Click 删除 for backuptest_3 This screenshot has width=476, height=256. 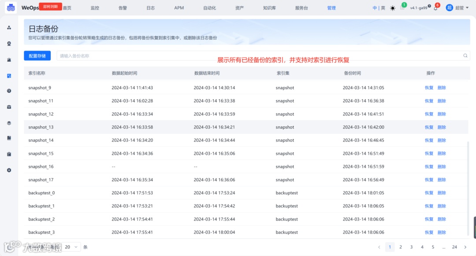click(442, 232)
